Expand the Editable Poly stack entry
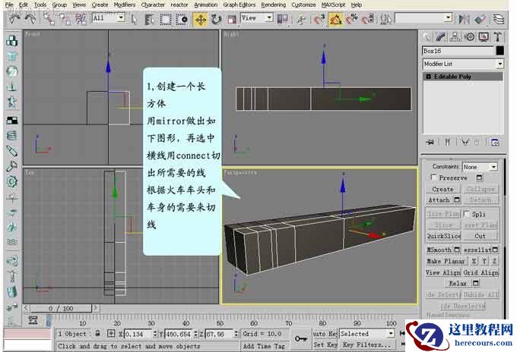Viewport: 517px width, 352px height. 428,77
